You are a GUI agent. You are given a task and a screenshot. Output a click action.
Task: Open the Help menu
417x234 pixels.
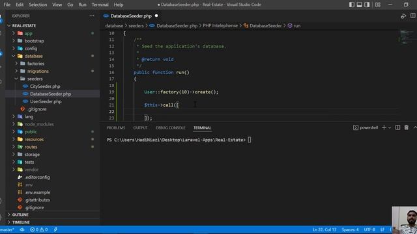pyautogui.click(x=119, y=5)
